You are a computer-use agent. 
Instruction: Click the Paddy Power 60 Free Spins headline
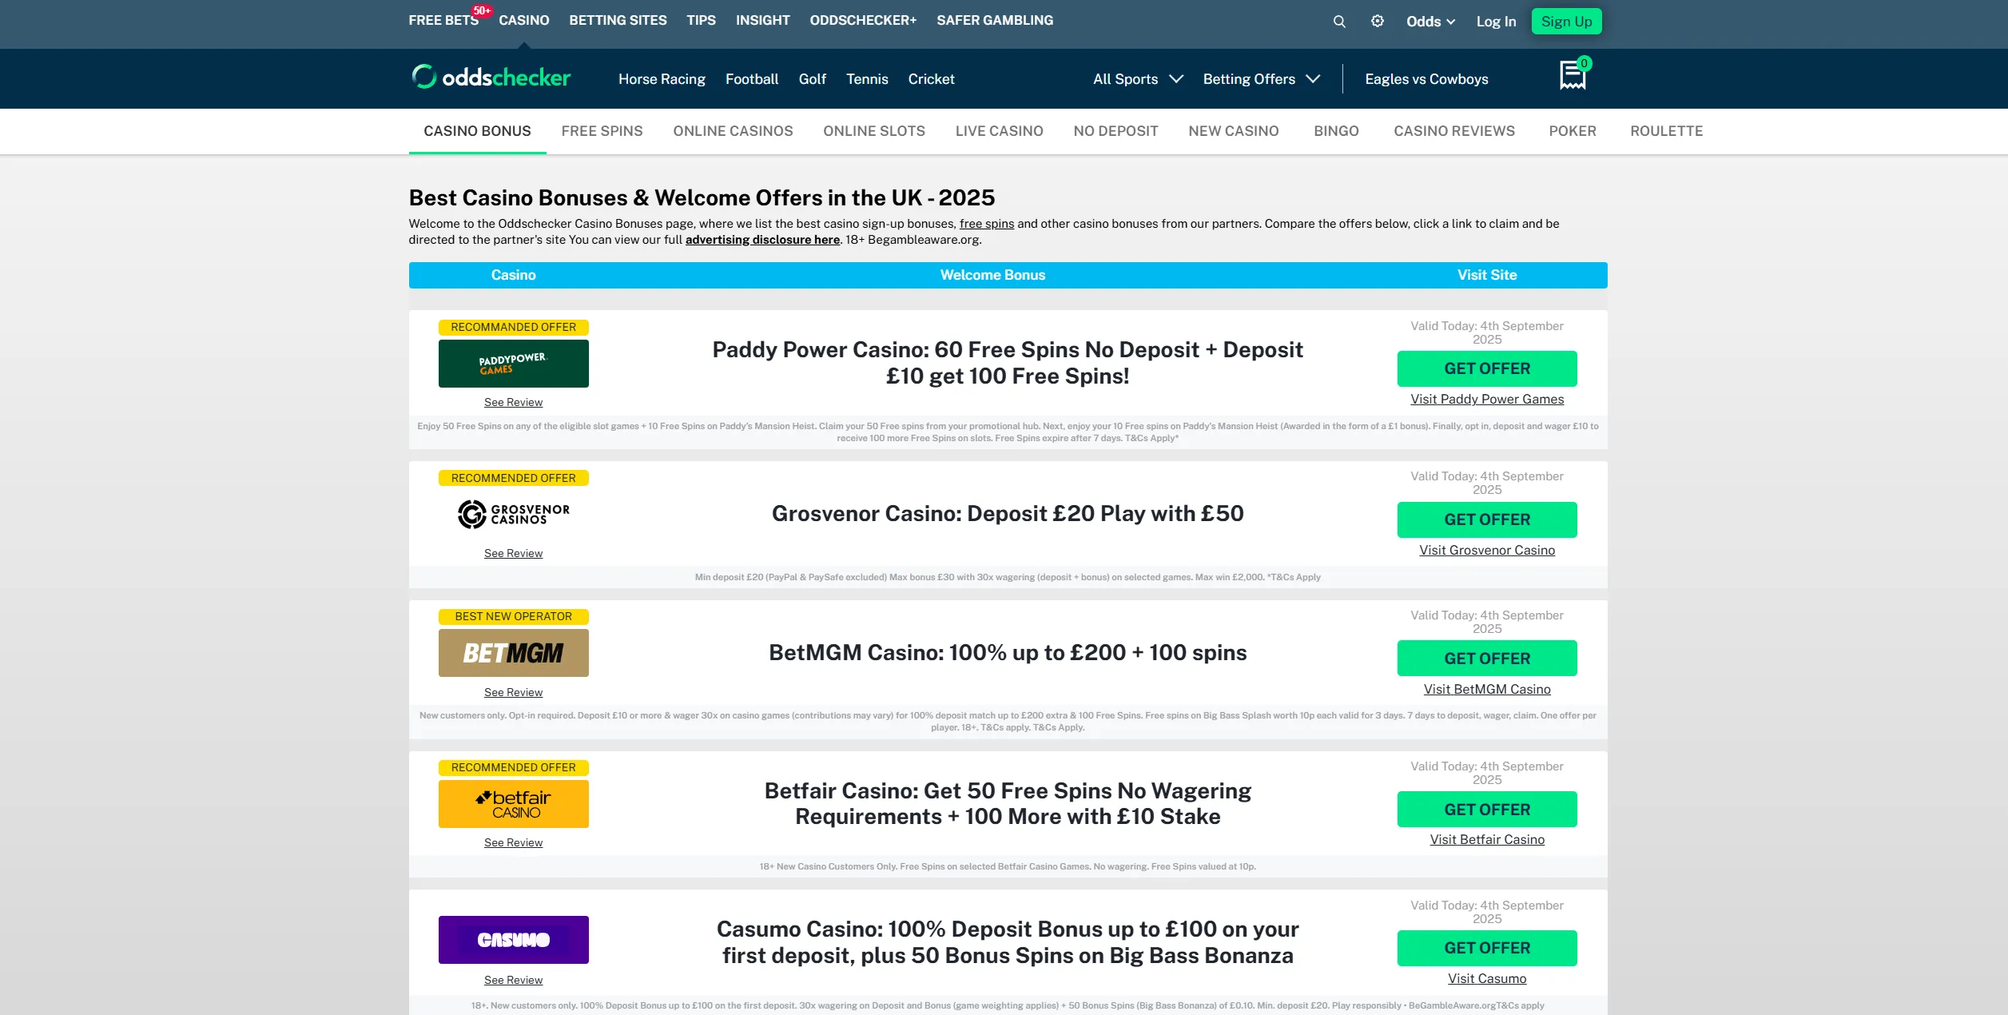pos(1008,363)
